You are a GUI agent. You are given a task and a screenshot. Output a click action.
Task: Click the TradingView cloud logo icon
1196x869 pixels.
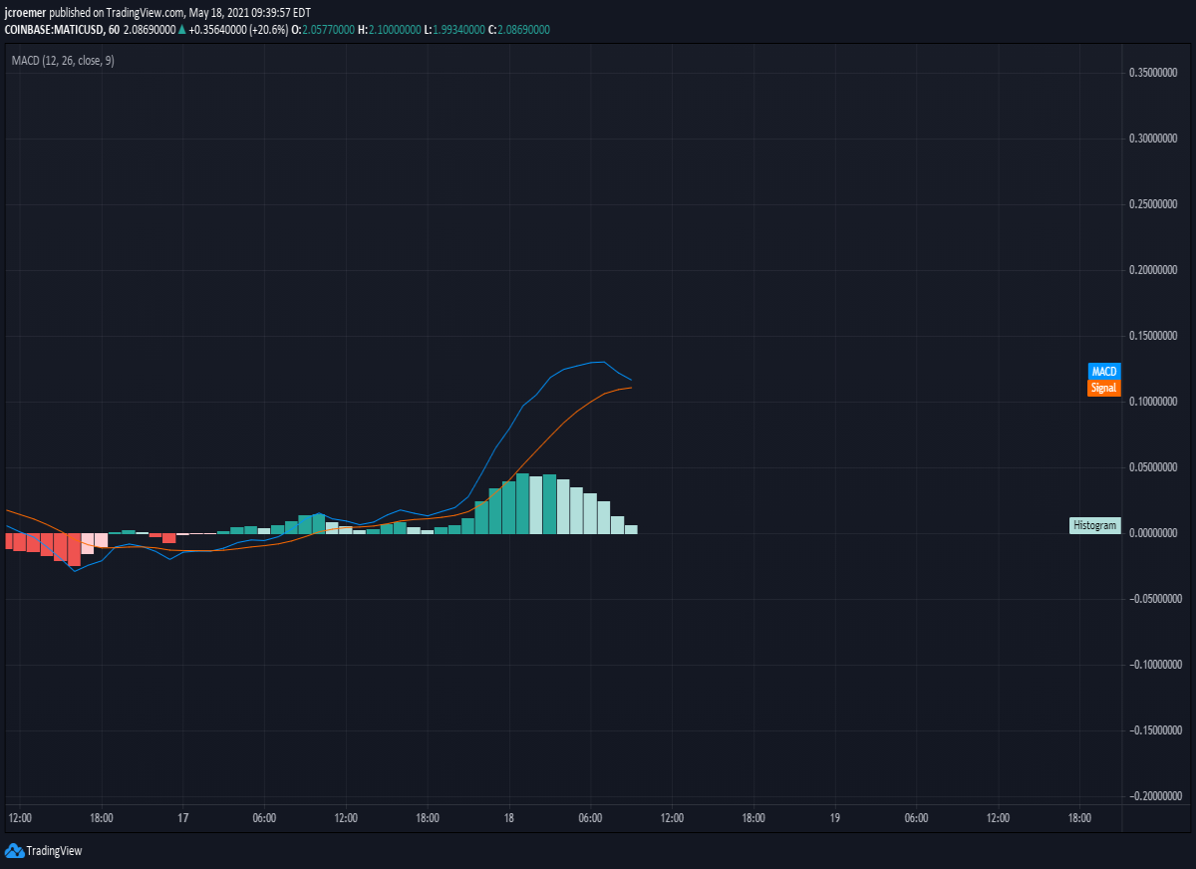pyautogui.click(x=14, y=850)
